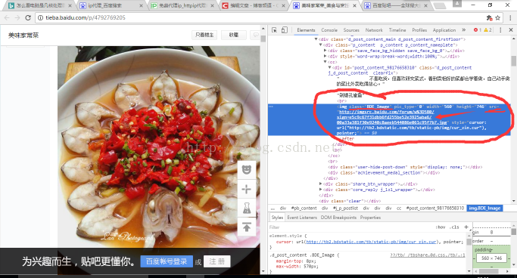Show more DevTools tabs chevron
This screenshot has width=517, height=278.
(x=464, y=30)
